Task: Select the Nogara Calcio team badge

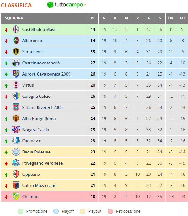Action: [x=16, y=130]
